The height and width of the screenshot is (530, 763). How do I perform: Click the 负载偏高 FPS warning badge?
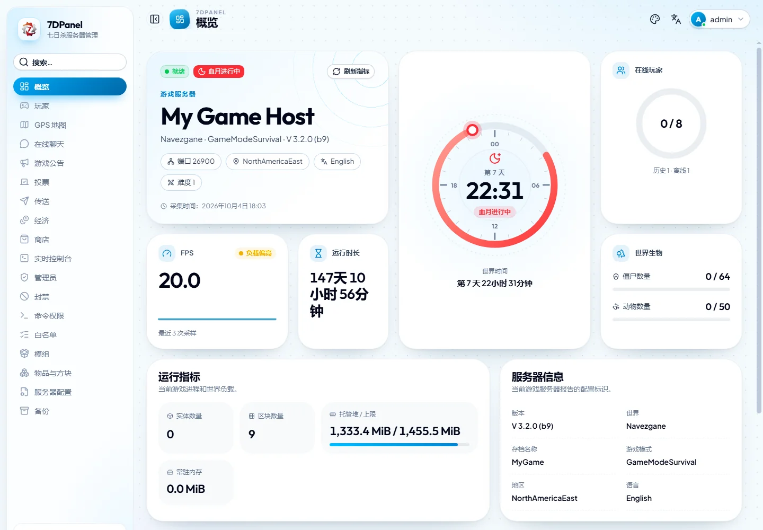coord(255,253)
